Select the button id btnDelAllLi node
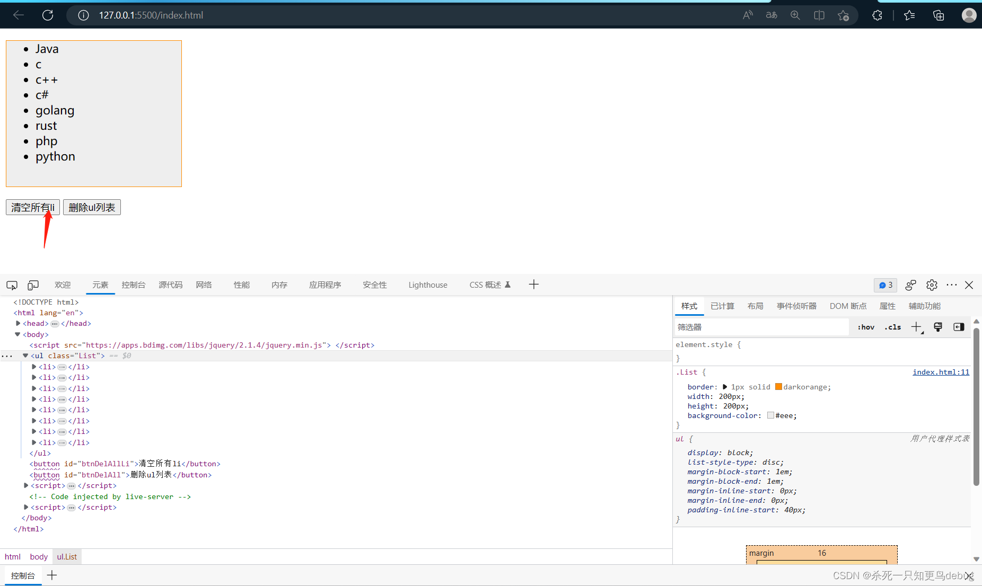The image size is (982, 586). coord(125,464)
